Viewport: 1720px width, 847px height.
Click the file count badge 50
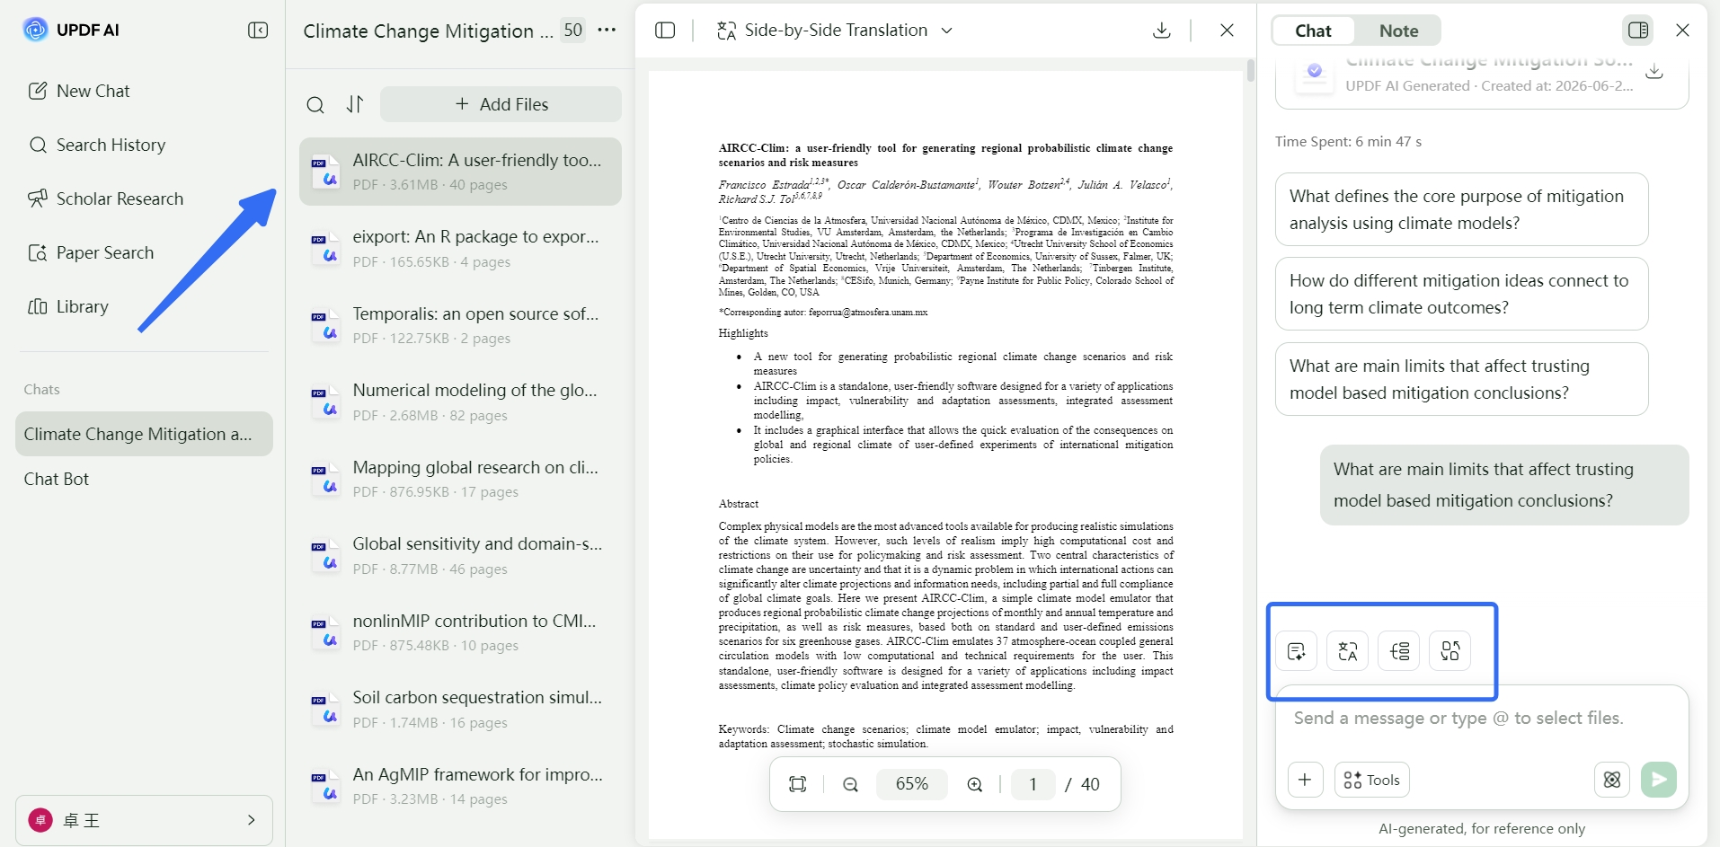click(573, 30)
